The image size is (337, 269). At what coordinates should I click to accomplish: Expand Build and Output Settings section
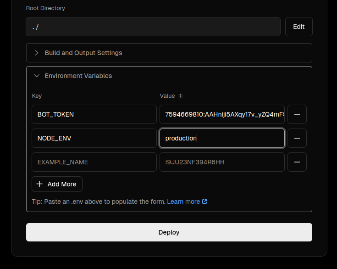coord(169,53)
